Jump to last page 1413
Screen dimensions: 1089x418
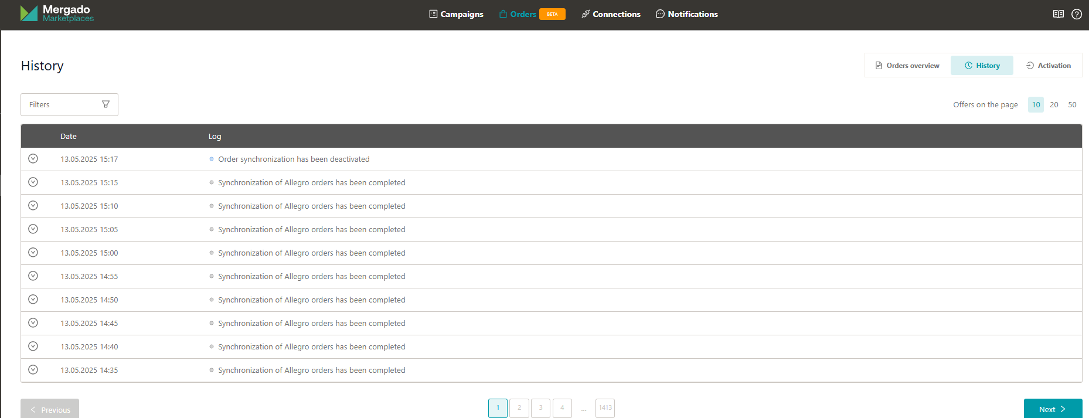(605, 408)
